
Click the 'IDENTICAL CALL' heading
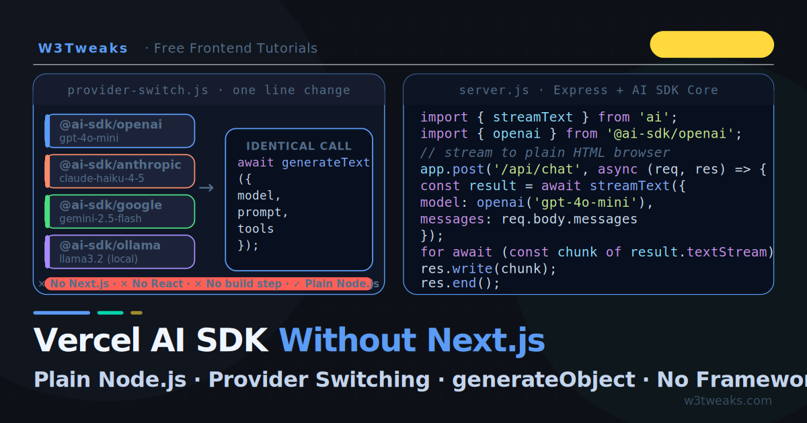[x=299, y=146]
